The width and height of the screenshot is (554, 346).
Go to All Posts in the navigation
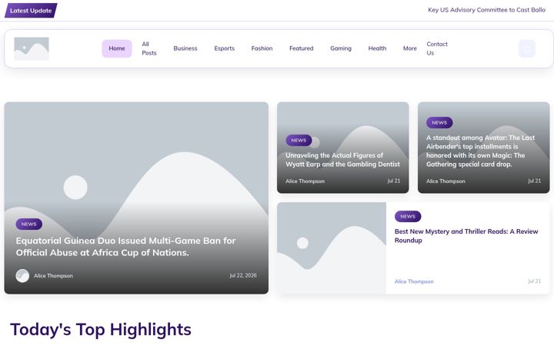pyautogui.click(x=149, y=48)
